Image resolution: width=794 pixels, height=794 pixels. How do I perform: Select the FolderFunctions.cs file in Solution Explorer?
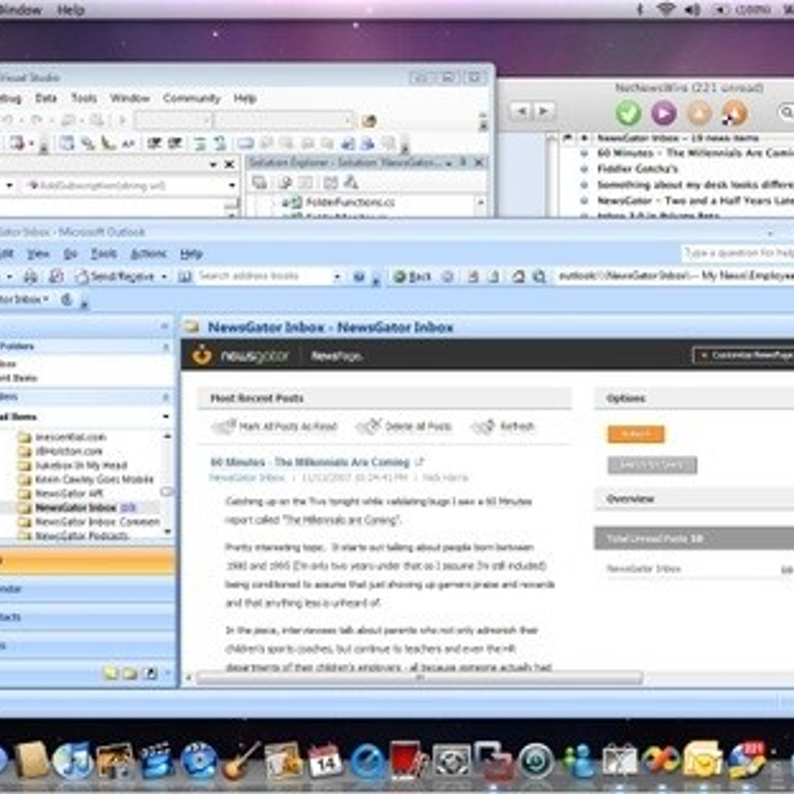coord(349,202)
